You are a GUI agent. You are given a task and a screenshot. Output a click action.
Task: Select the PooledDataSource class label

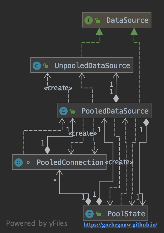click(115, 111)
